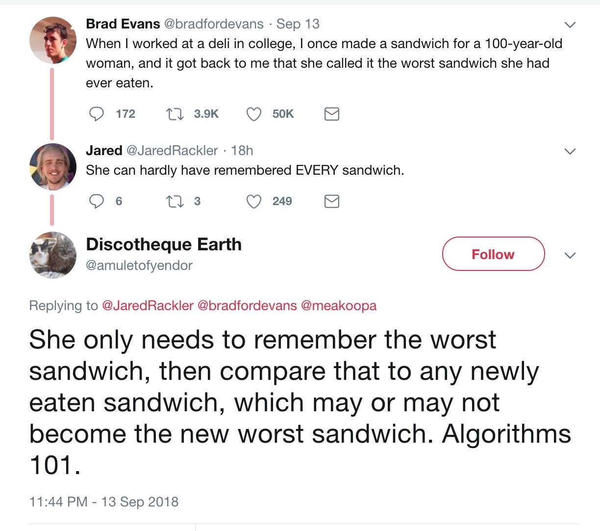Open @JaredRackler mention in Replying to line
The image size is (600, 531).
(x=148, y=305)
